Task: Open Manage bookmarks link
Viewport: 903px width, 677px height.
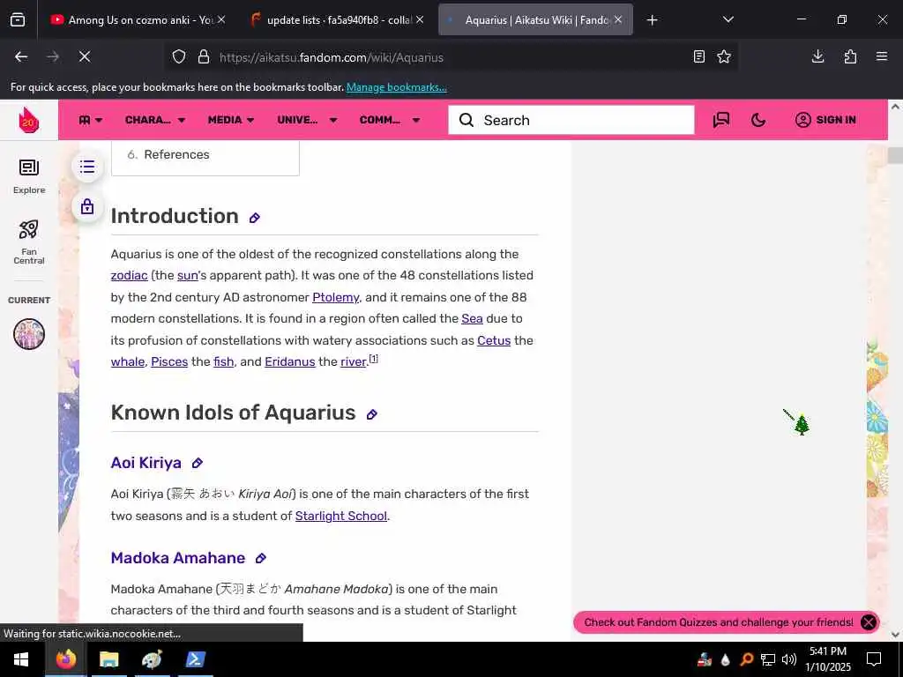Action: tap(396, 87)
